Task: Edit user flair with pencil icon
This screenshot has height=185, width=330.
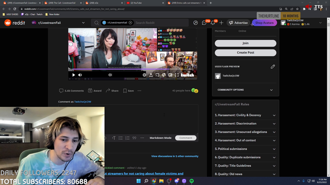Action: coord(273,67)
